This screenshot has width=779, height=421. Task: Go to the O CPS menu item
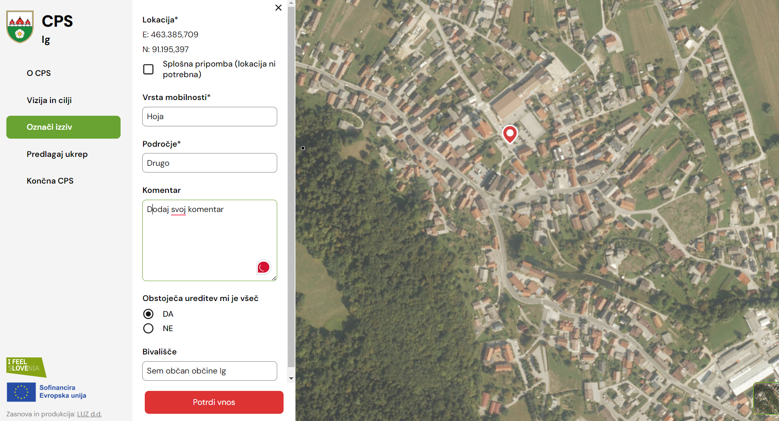[39, 73]
